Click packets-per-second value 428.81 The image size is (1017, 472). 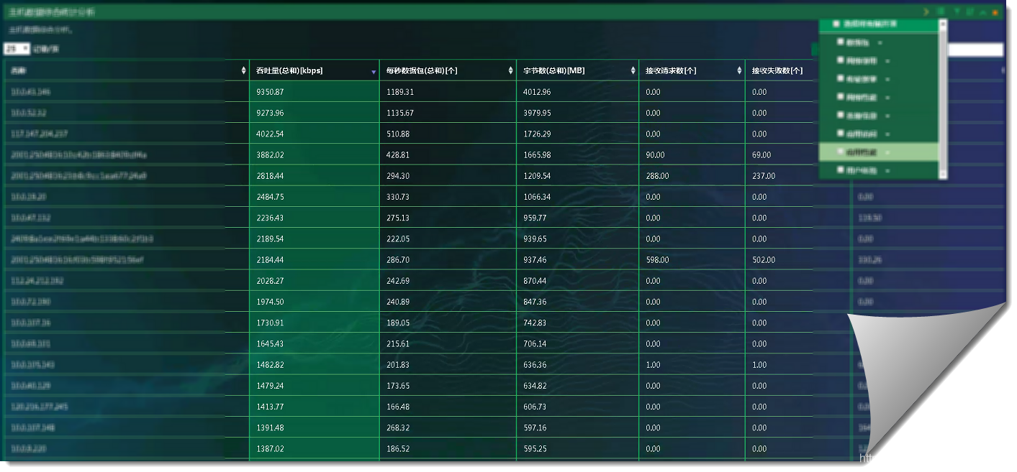(x=398, y=154)
